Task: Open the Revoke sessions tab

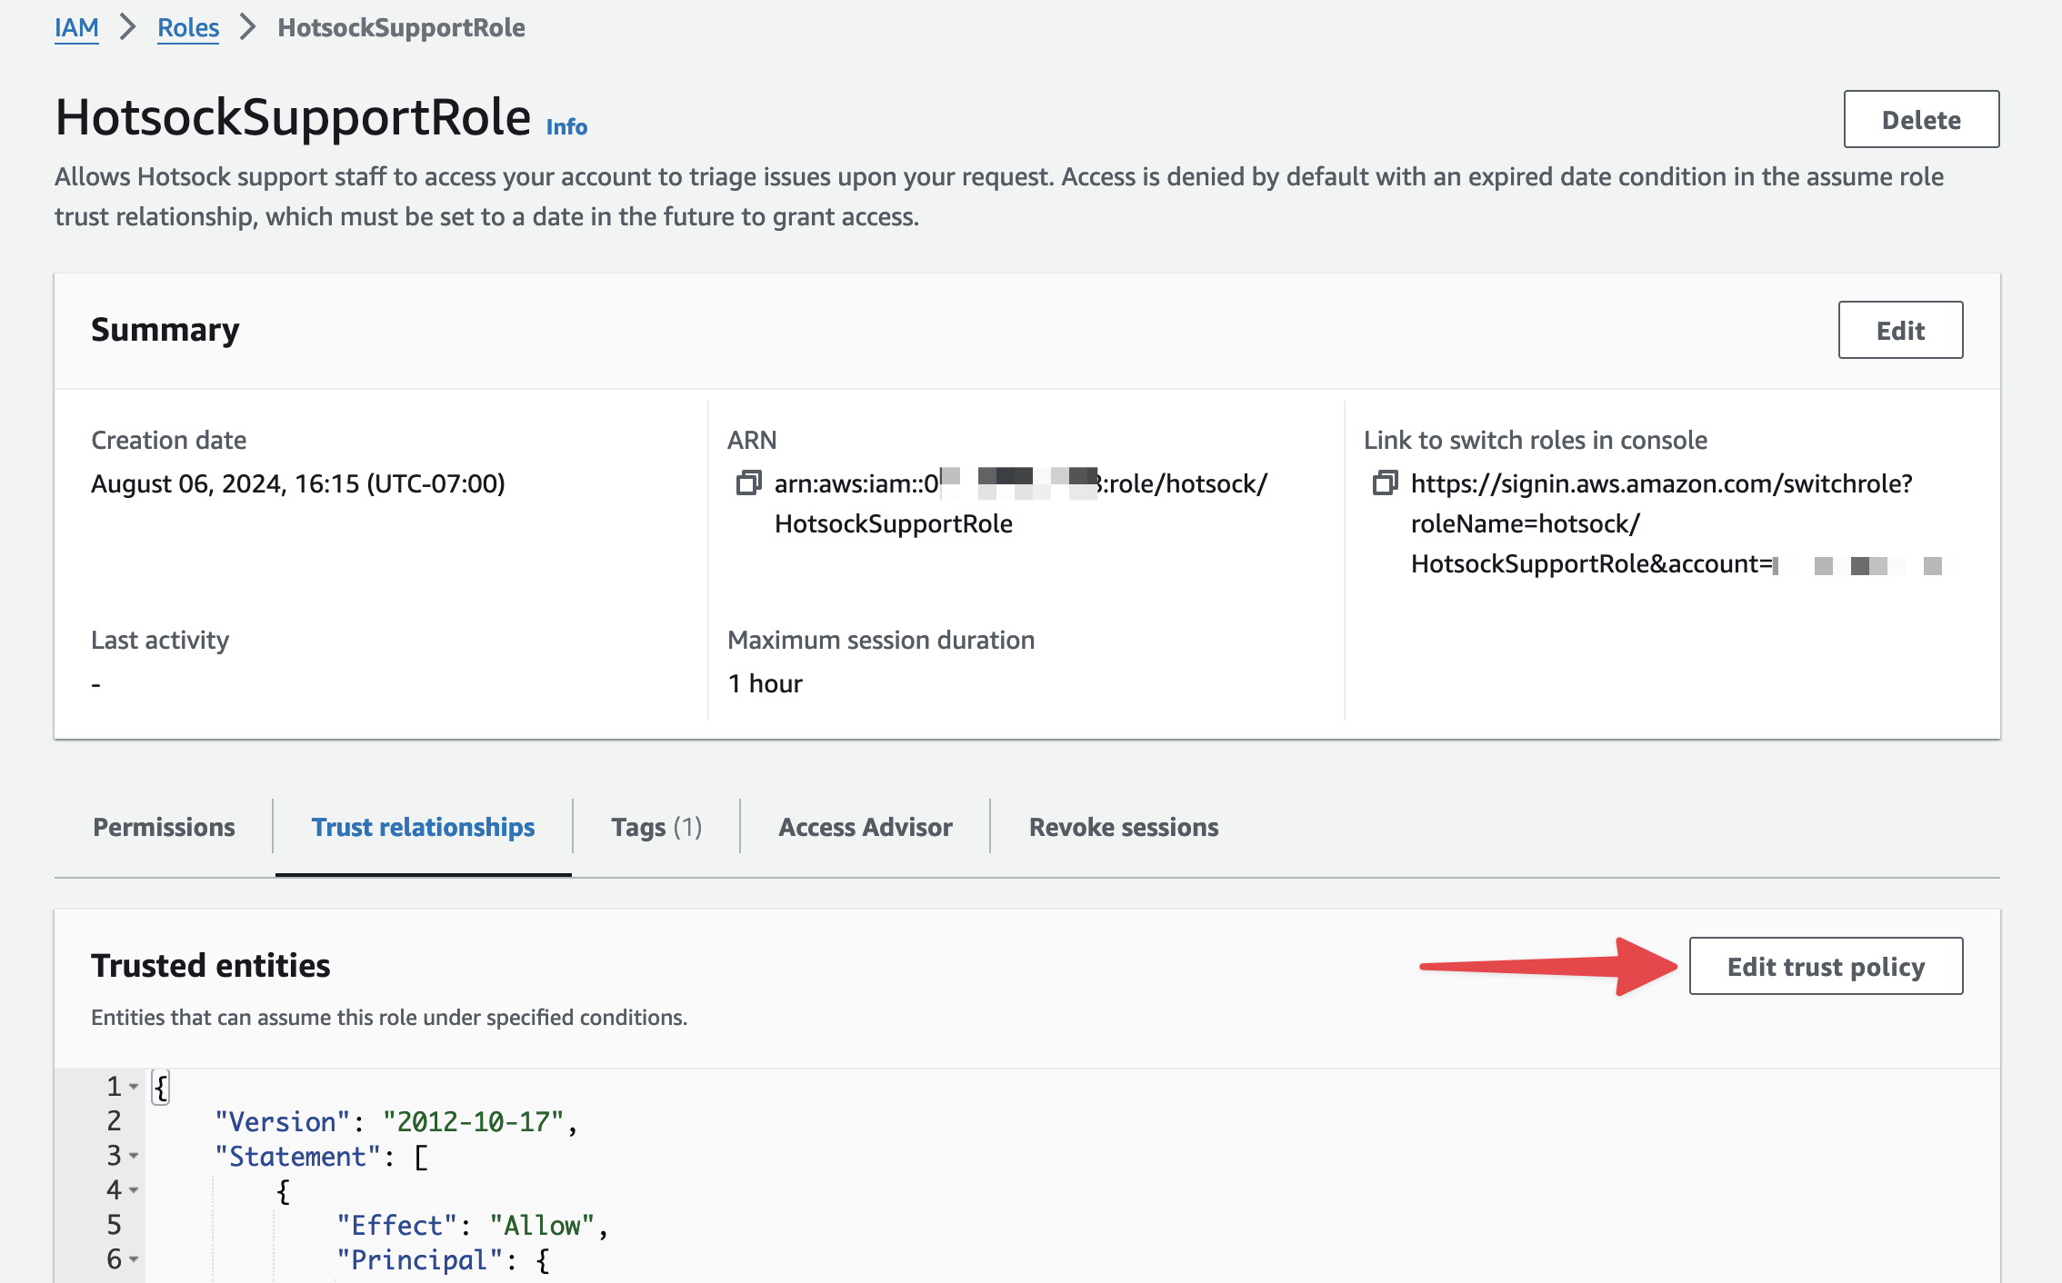Action: pyautogui.click(x=1124, y=827)
